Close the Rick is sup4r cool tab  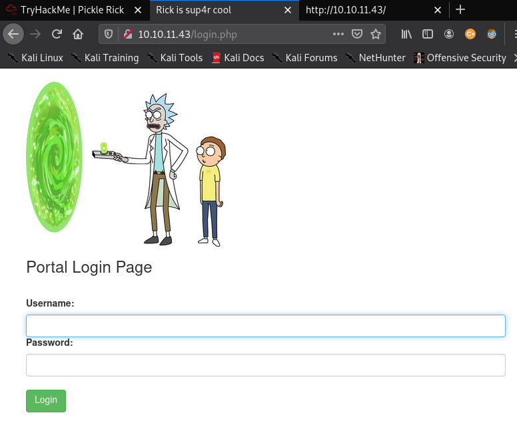click(288, 10)
